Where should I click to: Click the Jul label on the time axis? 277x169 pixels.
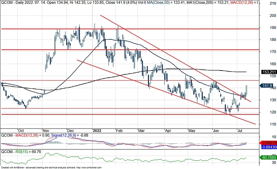click(240, 130)
